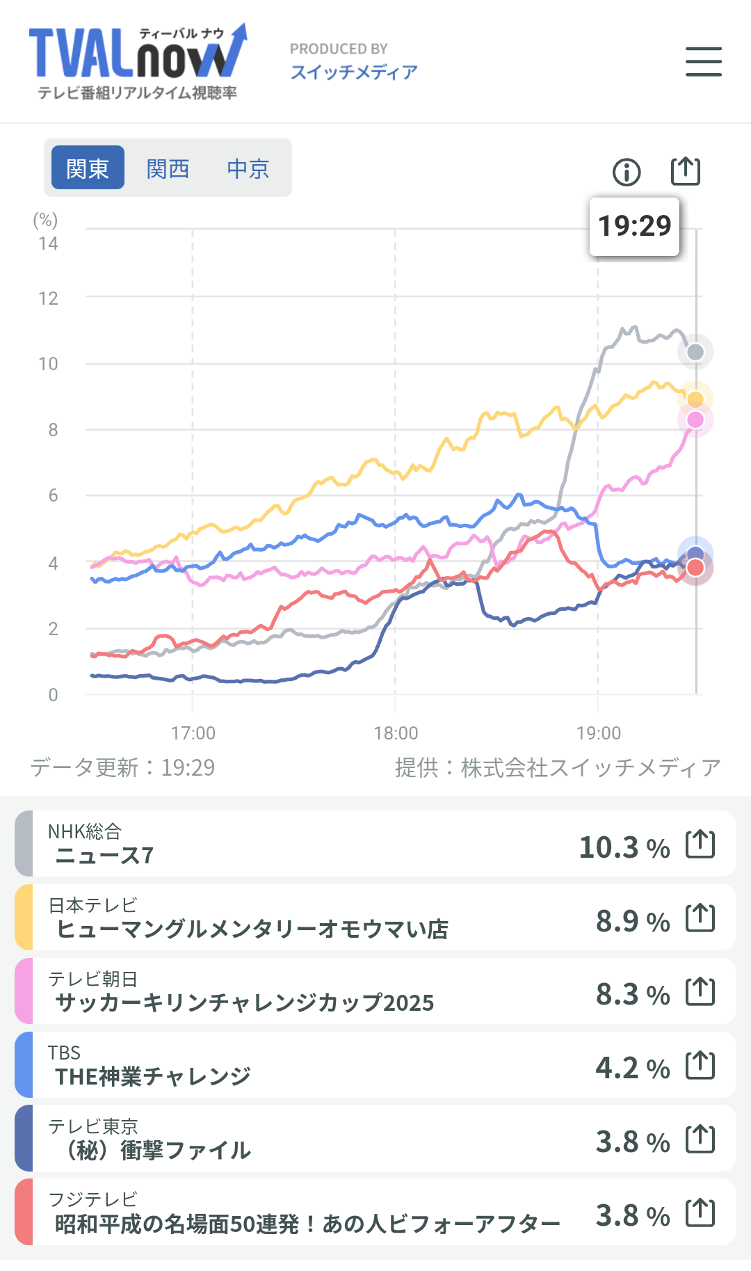The image size is (751, 1271).
Task: Click the gray NHK data point on the chart
Action: 695,352
